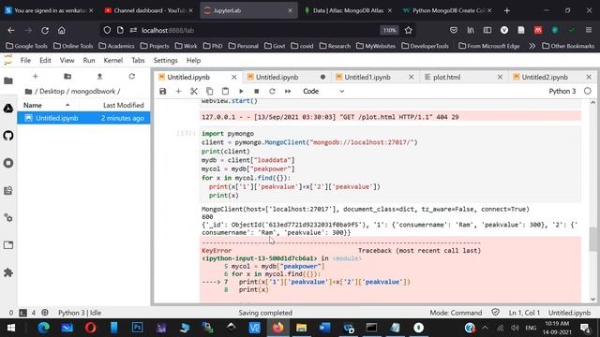The width and height of the screenshot is (600, 337).
Task: Copy selected cells in notebook toolbar
Action: click(210, 92)
